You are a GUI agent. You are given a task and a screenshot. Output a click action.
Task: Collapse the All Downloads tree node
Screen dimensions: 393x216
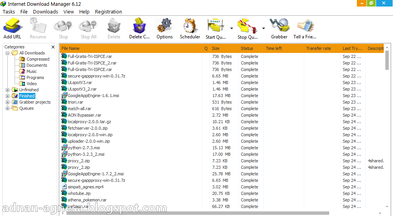click(x=7, y=53)
